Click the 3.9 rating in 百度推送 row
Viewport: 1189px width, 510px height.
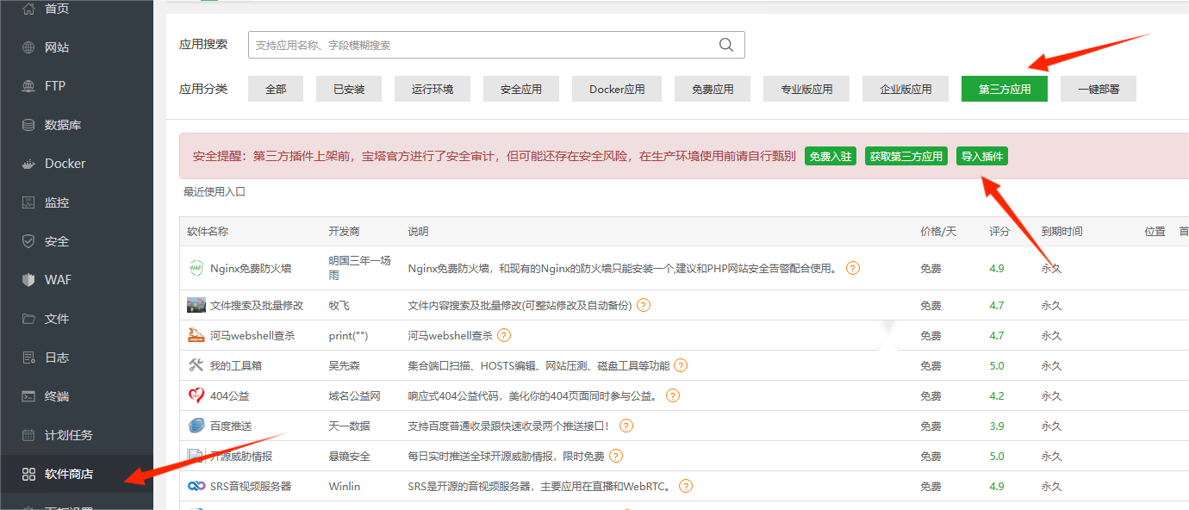997,426
